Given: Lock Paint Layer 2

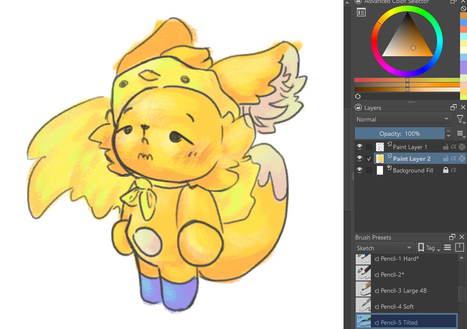Looking at the screenshot, I should (445, 159).
